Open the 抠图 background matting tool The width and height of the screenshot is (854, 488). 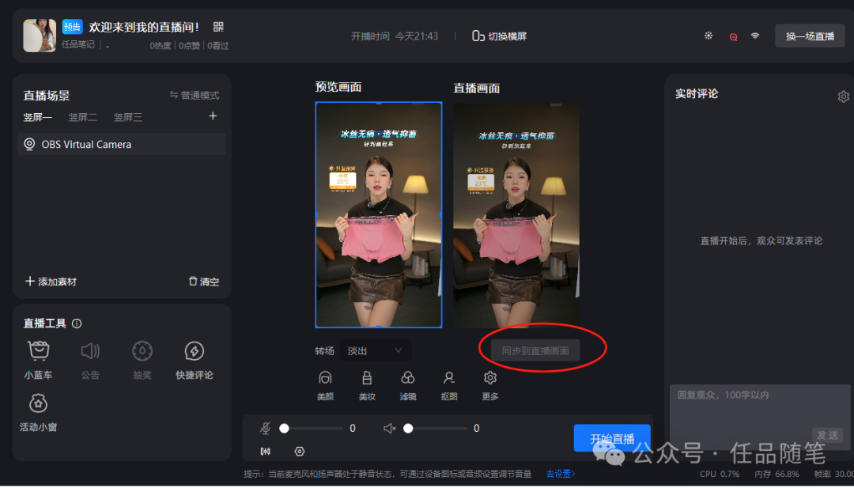[449, 385]
